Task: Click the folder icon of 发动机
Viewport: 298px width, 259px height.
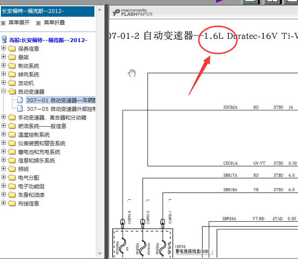Action: (12, 83)
